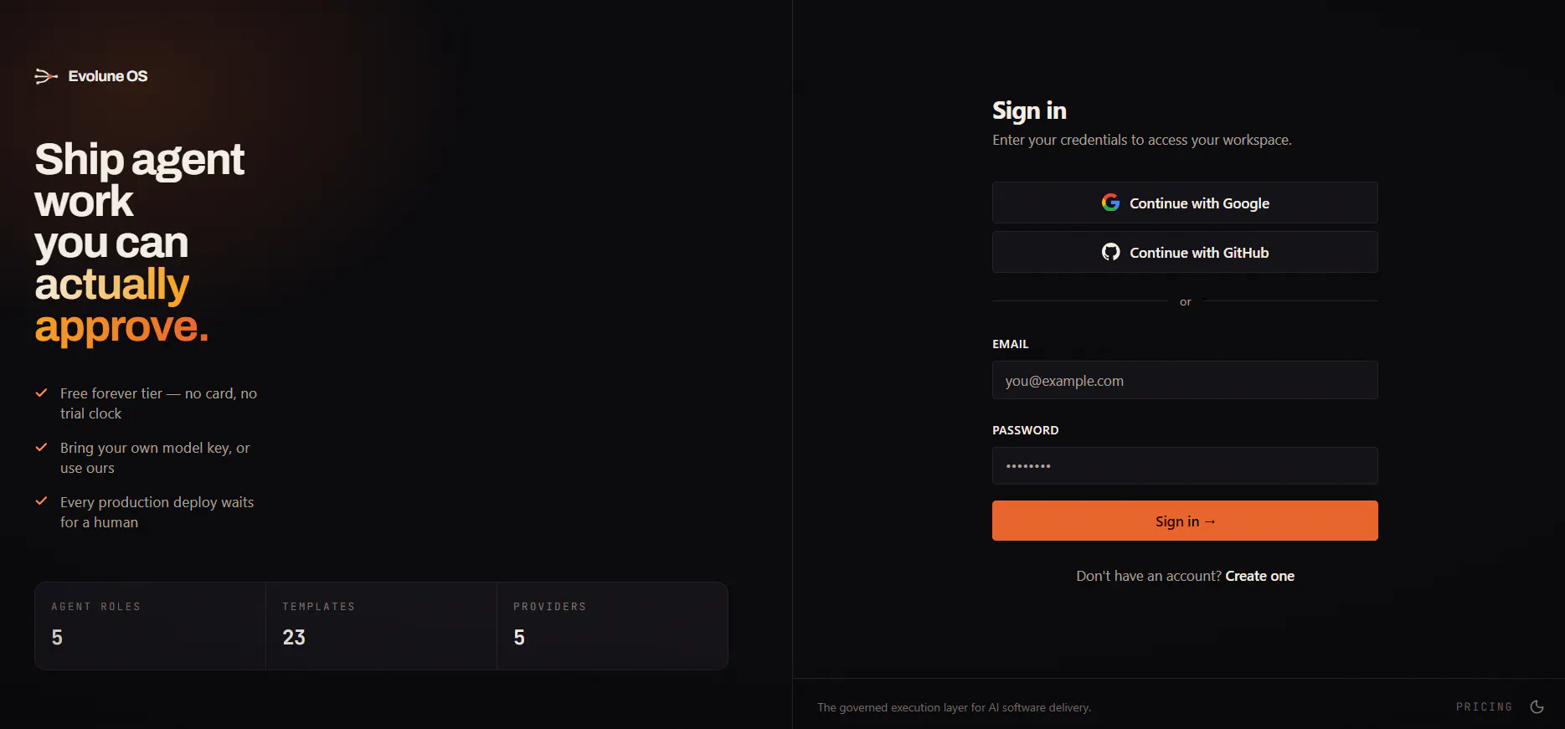Click the footer tagline about governed execution
The image size is (1565, 729).
[x=954, y=707]
